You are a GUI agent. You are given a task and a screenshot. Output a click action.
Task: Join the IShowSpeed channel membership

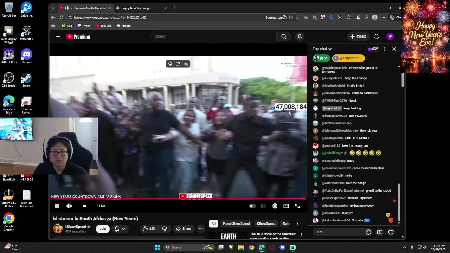[103, 229]
